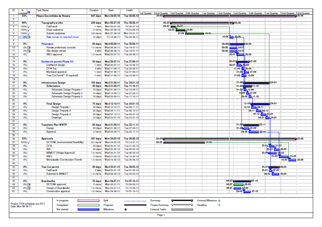Viewport: 322px width, 227px height.
Task: Click the External Milestone diamond in the legend
Action: pos(219,201)
